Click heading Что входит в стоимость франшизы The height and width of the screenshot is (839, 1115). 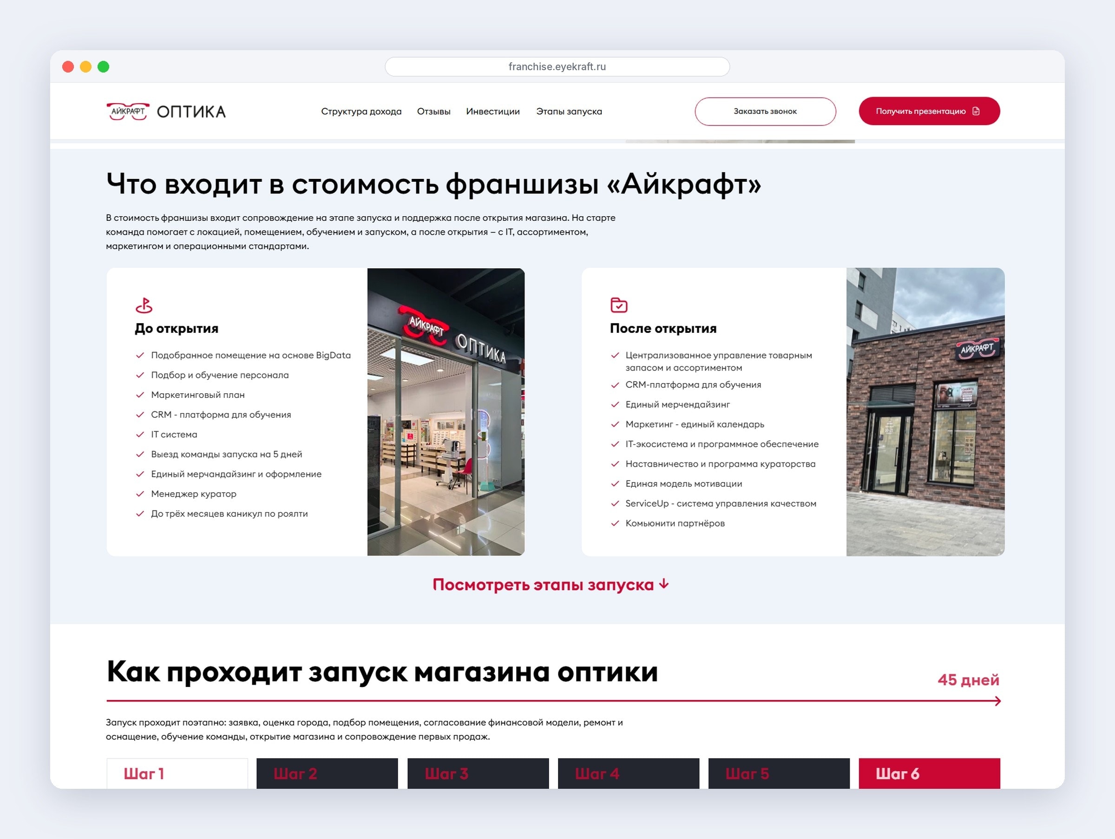(x=433, y=184)
